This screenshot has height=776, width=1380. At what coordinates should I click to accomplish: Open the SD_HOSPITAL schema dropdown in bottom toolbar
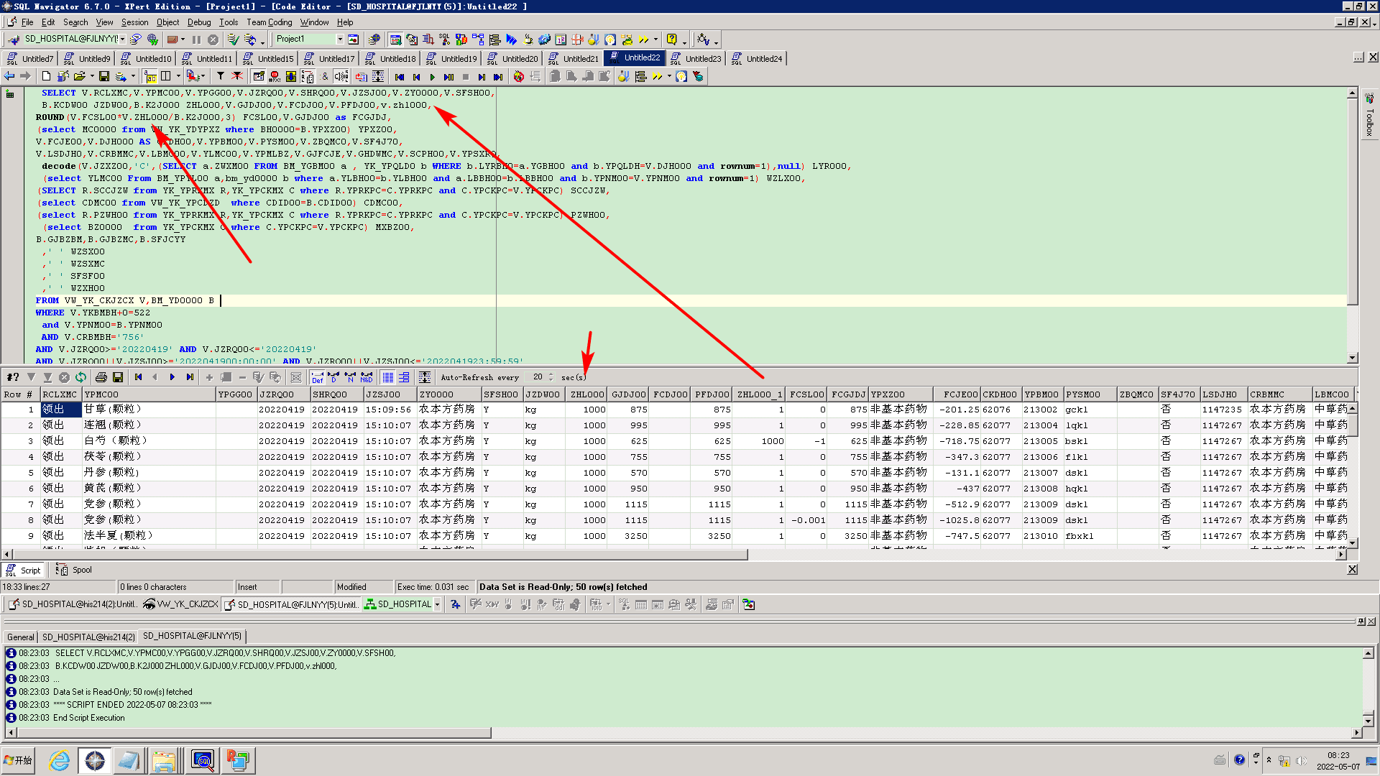(x=437, y=605)
